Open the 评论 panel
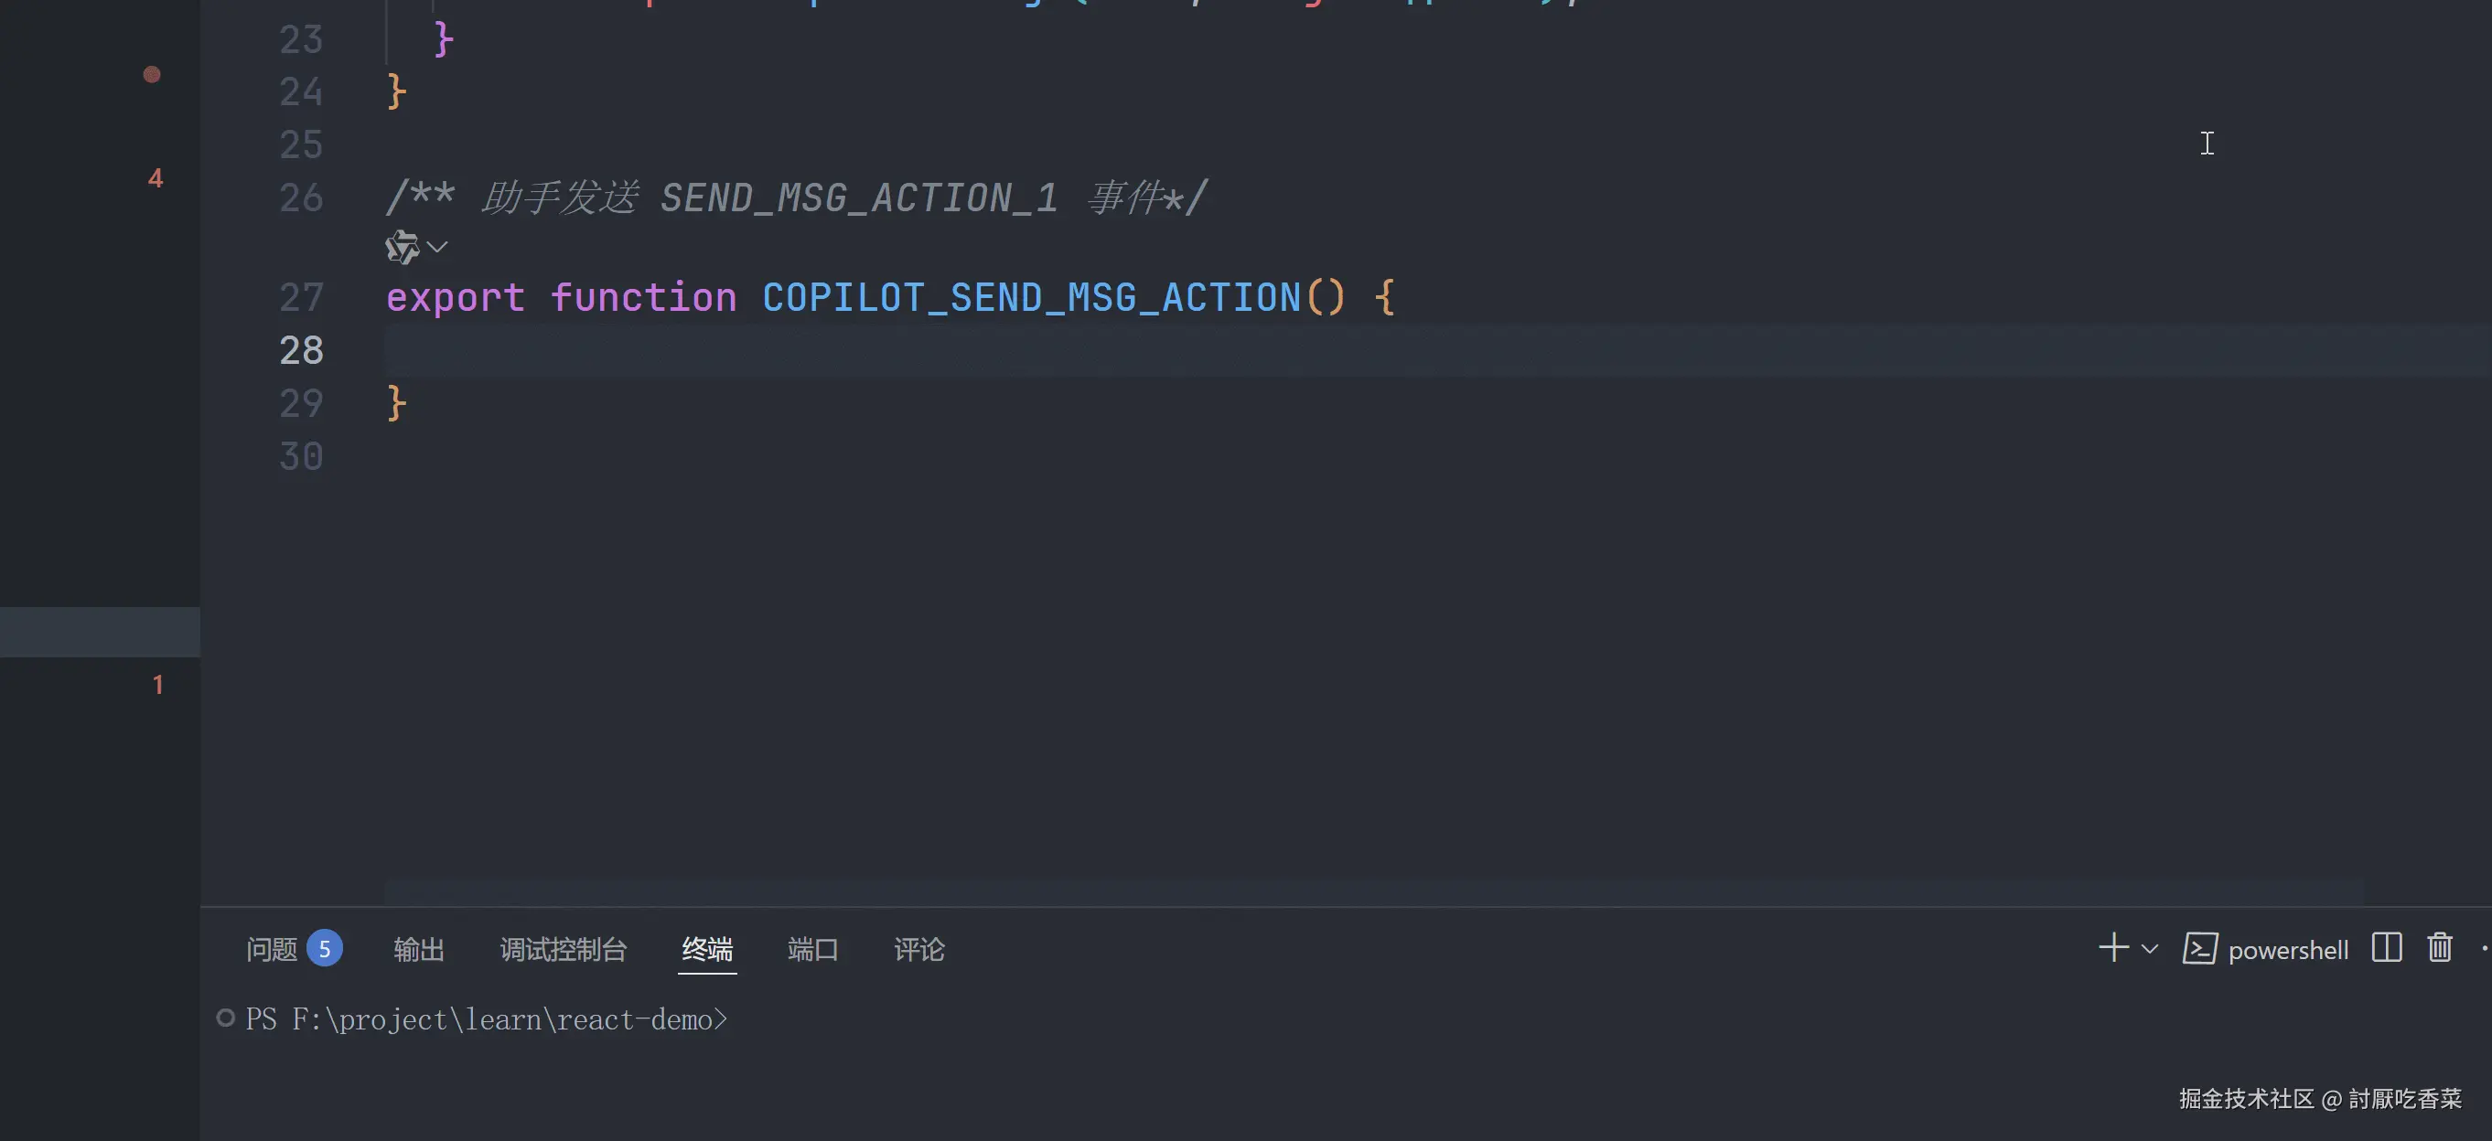 click(918, 950)
